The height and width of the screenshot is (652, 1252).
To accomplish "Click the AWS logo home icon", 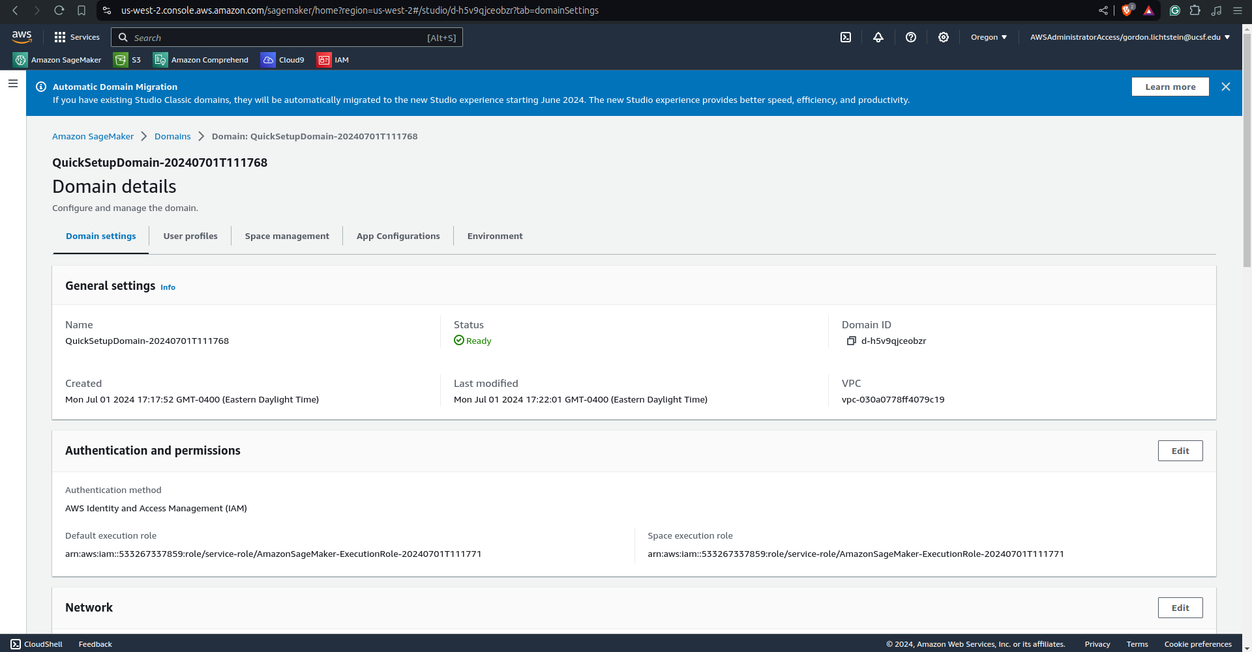I will [x=22, y=37].
